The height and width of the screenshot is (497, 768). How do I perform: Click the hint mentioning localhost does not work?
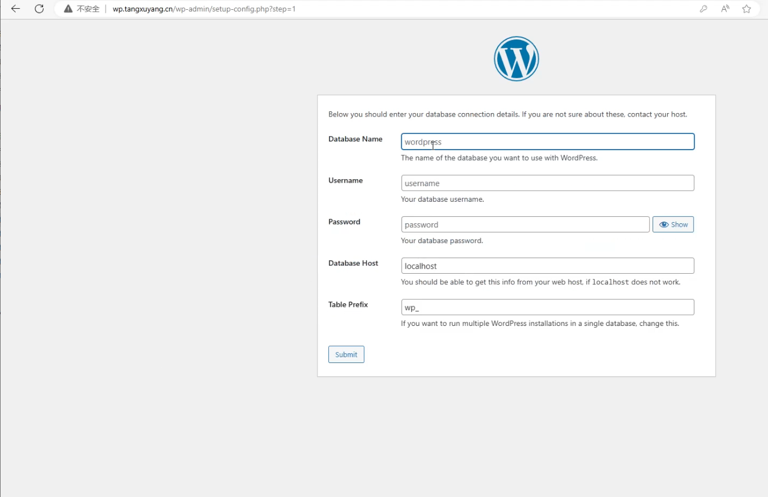click(x=541, y=282)
